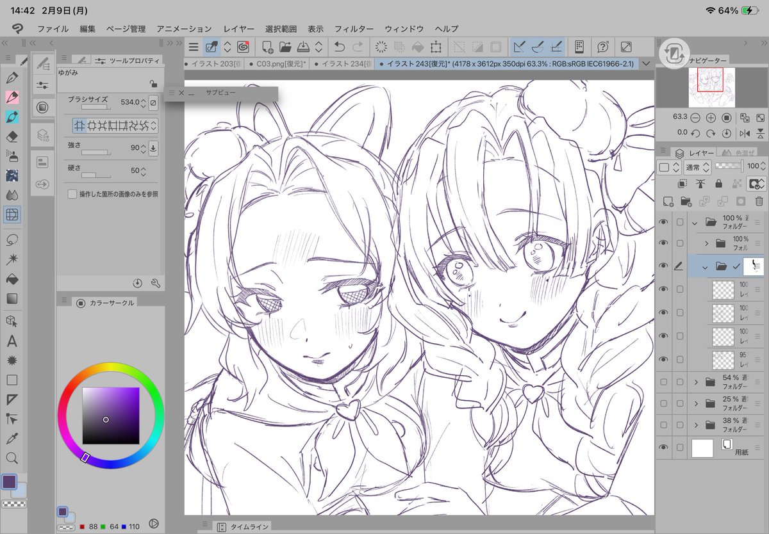The height and width of the screenshot is (534, 769).
Task: Select the Zoom magnifier tool
Action: click(x=12, y=457)
